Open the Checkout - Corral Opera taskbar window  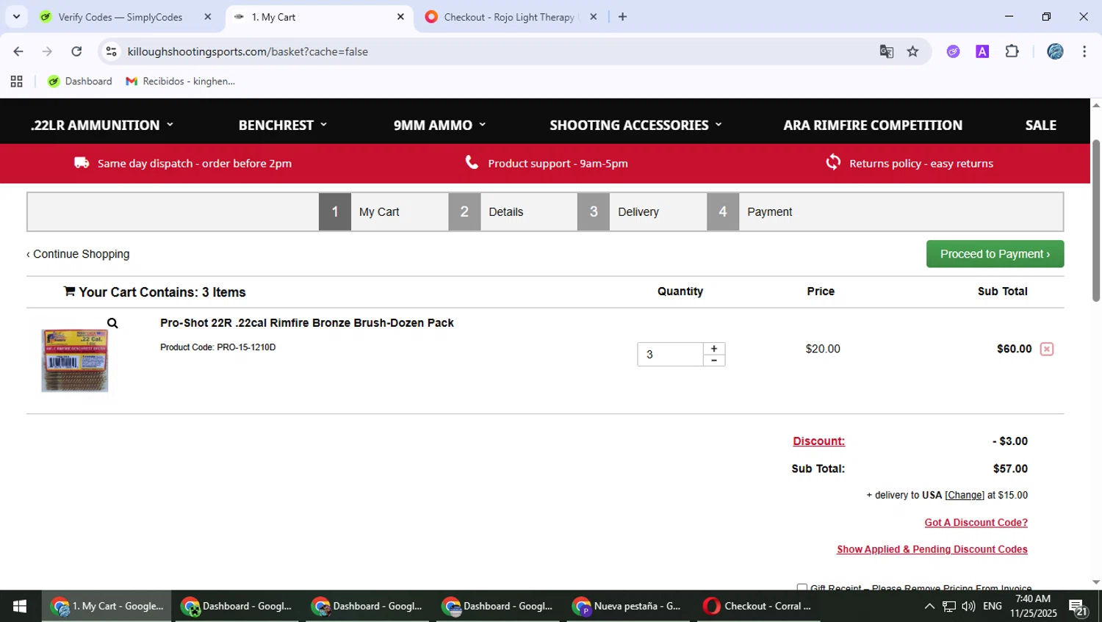pos(758,606)
